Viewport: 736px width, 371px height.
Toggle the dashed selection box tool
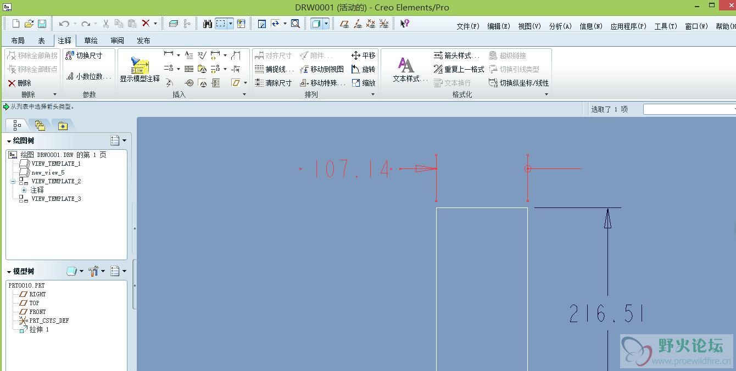click(221, 24)
